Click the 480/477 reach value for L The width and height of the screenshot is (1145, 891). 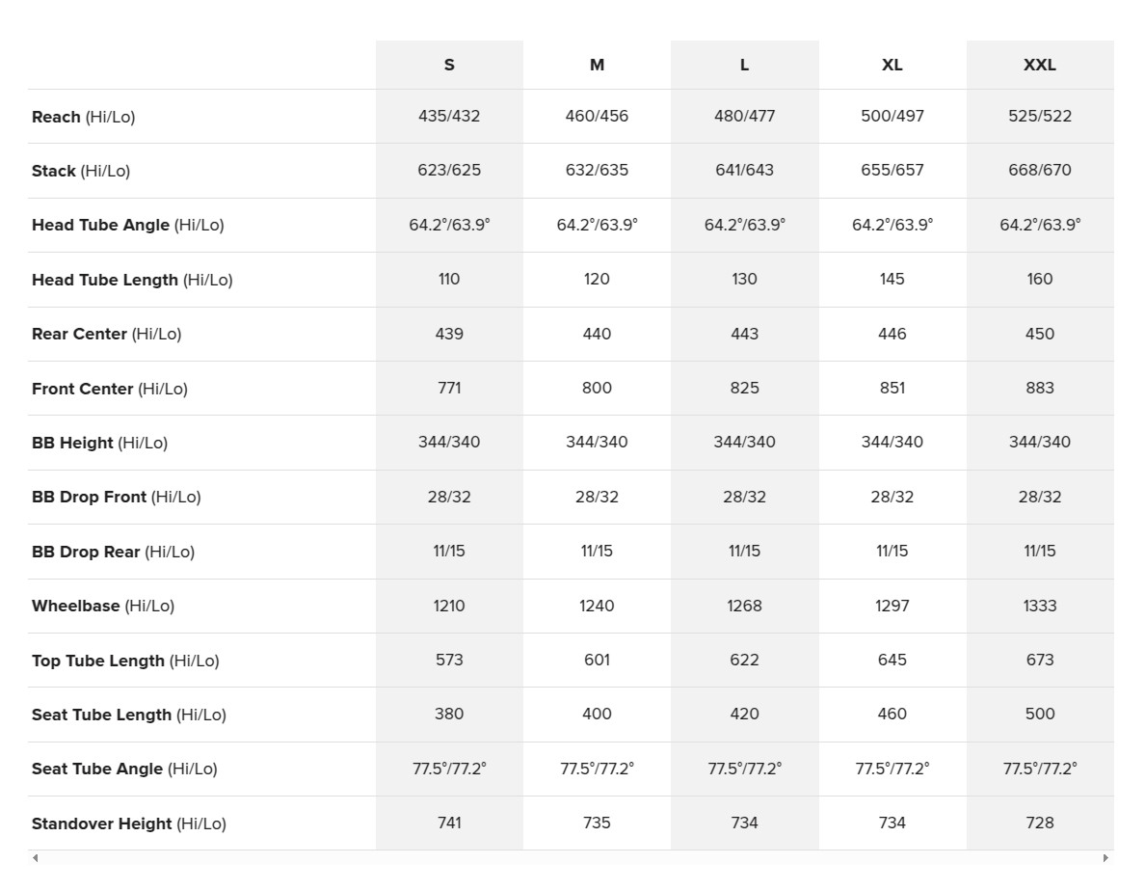coord(744,116)
